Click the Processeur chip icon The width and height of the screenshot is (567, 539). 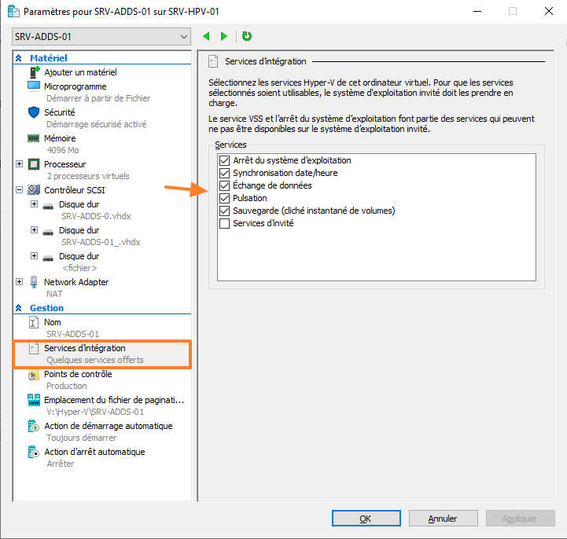(x=34, y=164)
